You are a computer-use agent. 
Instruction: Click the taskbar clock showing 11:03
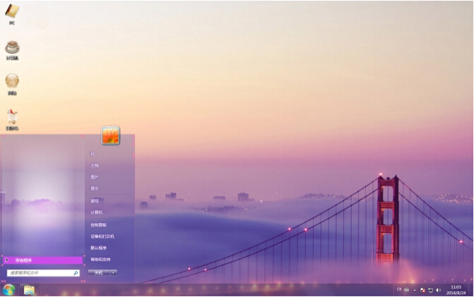pyautogui.click(x=456, y=290)
